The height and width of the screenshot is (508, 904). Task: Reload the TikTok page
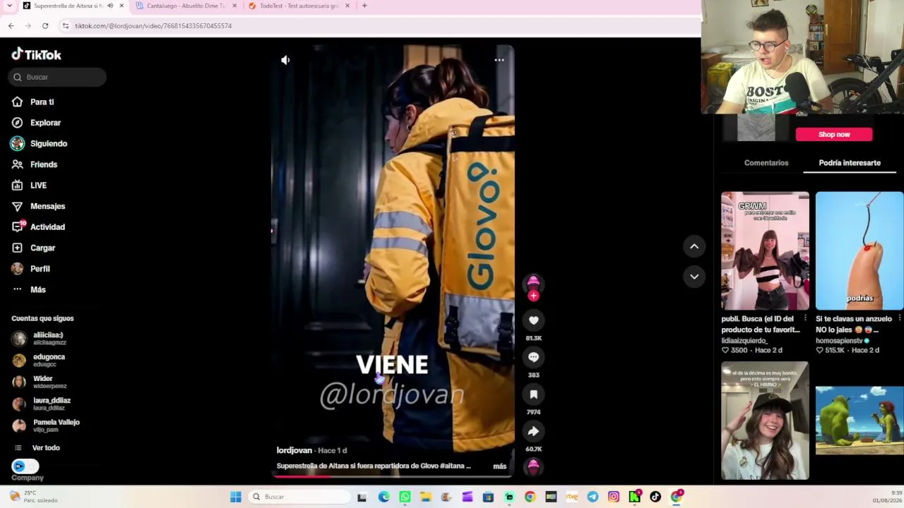coord(45,26)
